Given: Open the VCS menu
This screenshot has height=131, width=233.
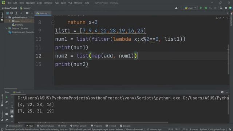Looking at the screenshot, I should click(70, 3).
